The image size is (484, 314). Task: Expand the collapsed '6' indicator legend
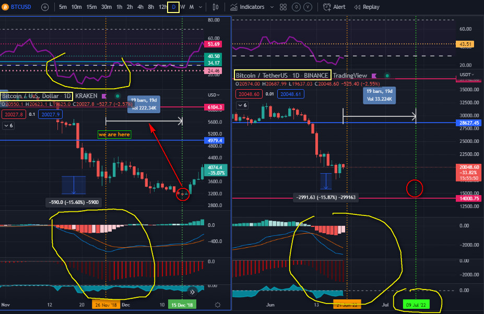coord(8,126)
